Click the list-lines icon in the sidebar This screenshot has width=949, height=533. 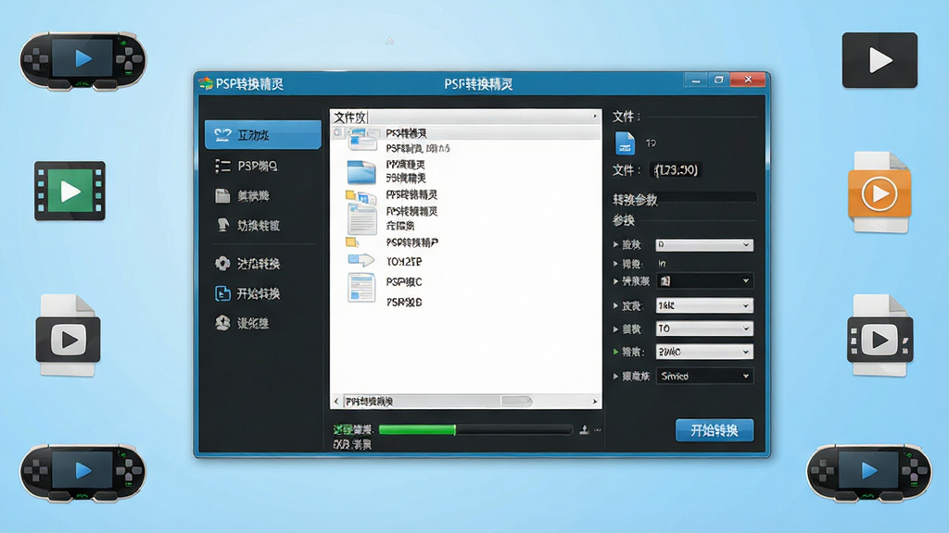coord(222,167)
